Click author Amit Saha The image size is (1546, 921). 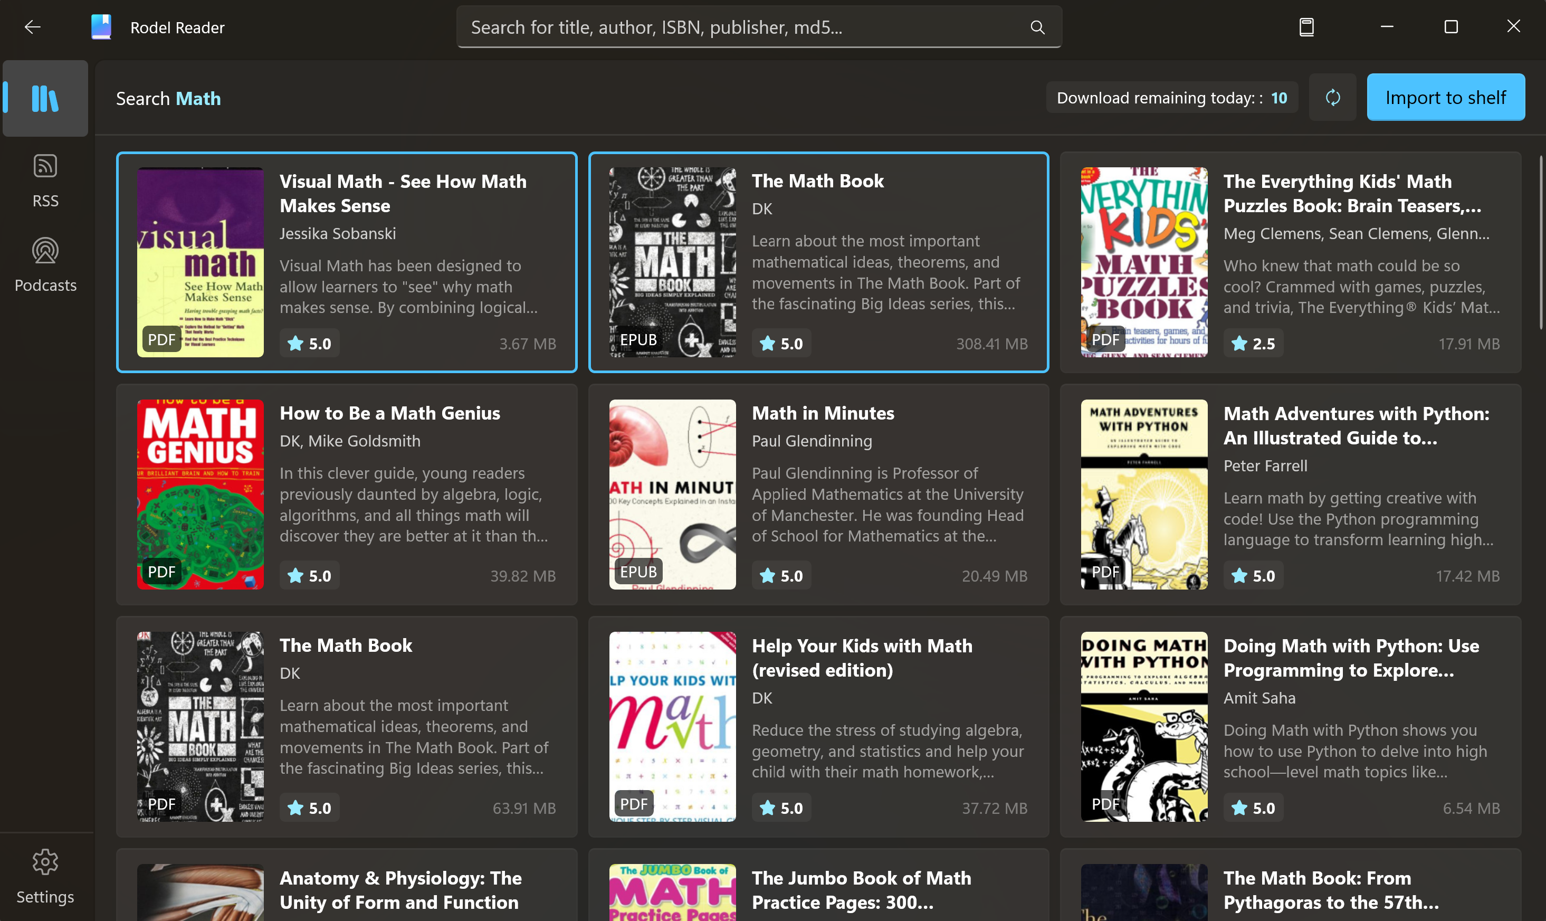(1259, 698)
